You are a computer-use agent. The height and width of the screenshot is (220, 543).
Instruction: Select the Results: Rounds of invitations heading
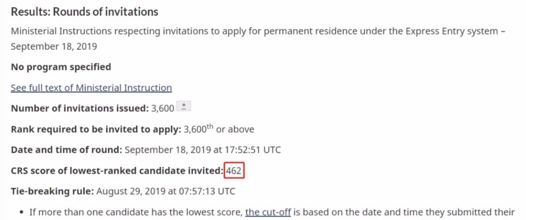click(84, 12)
